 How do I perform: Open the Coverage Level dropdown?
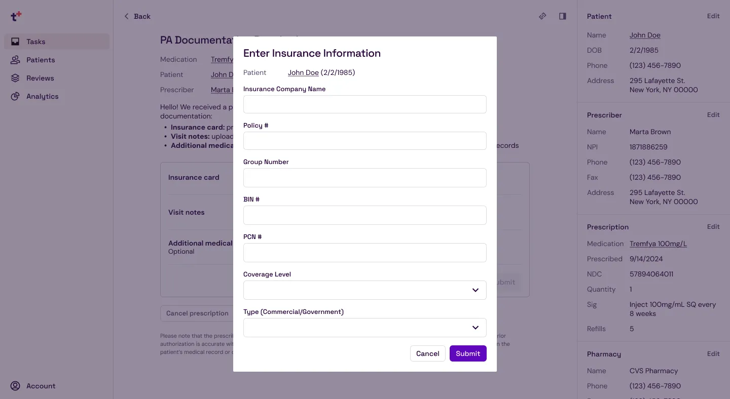point(364,290)
